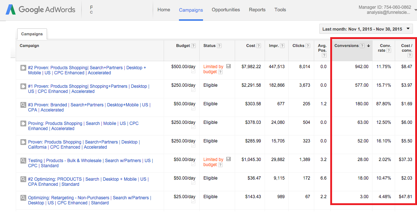Click the Google AdWords logo
Viewport: 417px width, 212px height.
40,10
